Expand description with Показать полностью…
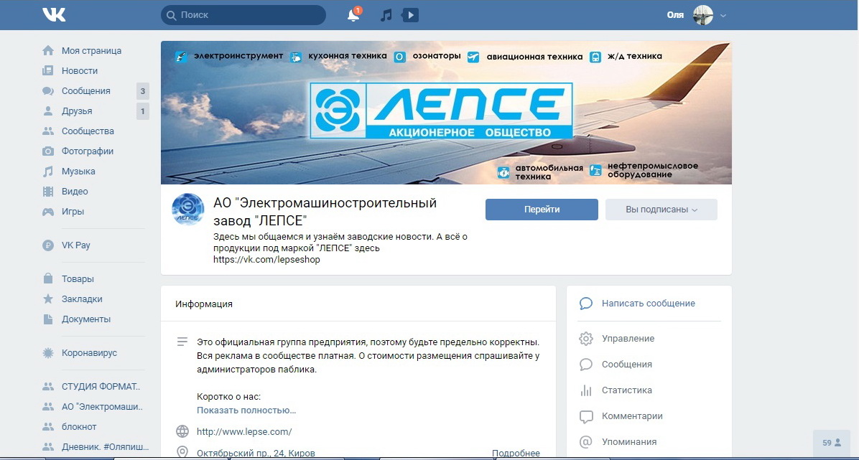The width and height of the screenshot is (859, 460). point(246,410)
